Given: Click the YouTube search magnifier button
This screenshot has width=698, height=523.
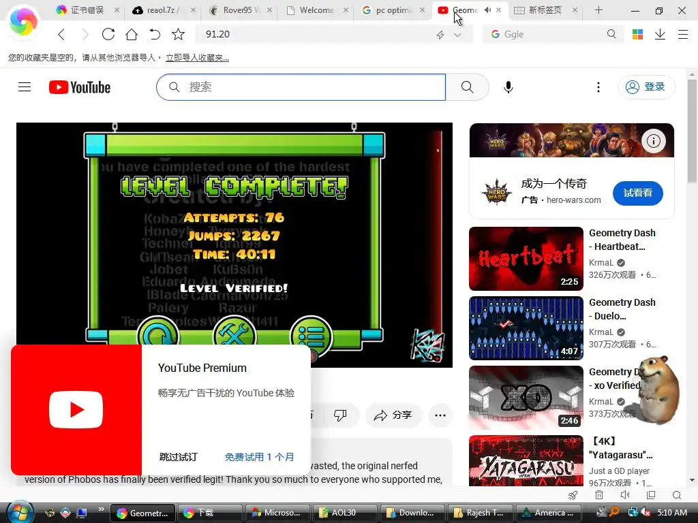Looking at the screenshot, I should click(468, 87).
